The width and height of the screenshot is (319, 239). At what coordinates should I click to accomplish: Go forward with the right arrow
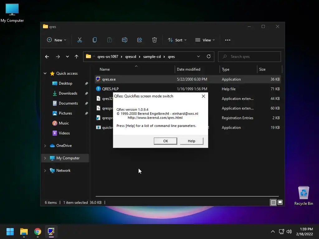(58, 57)
